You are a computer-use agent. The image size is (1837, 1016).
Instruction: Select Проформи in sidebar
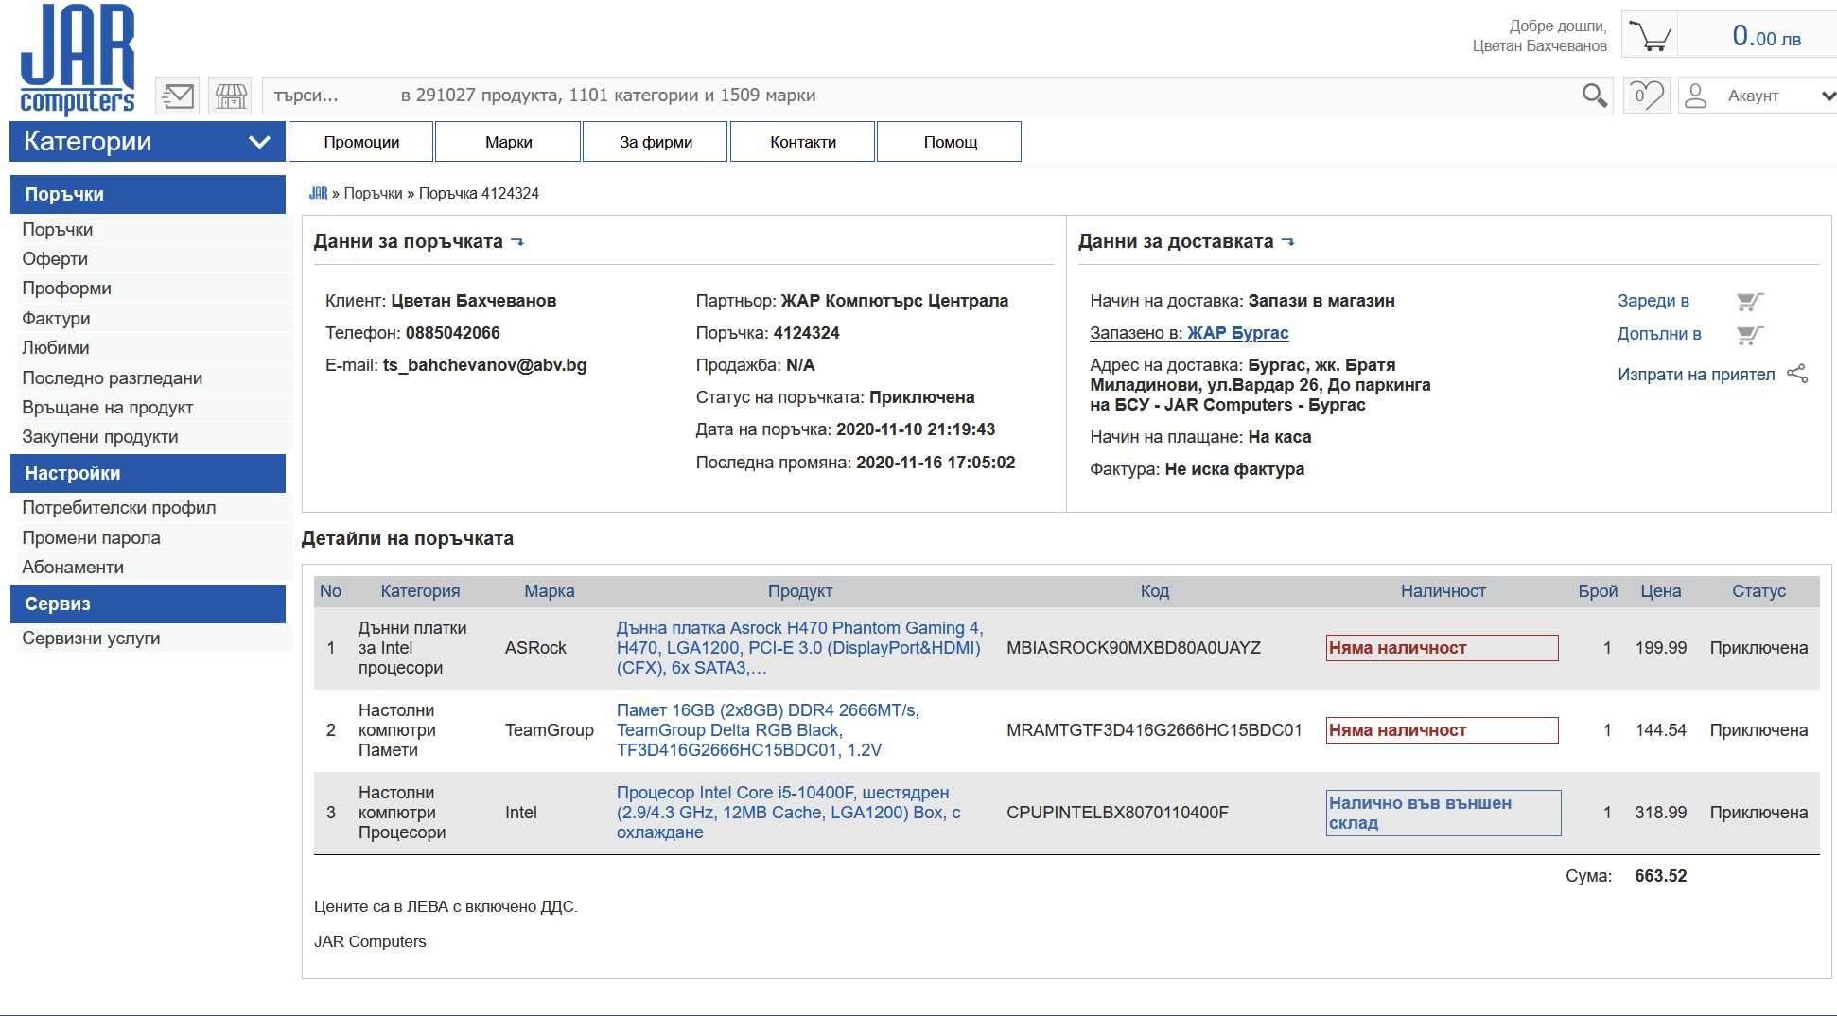(x=66, y=289)
